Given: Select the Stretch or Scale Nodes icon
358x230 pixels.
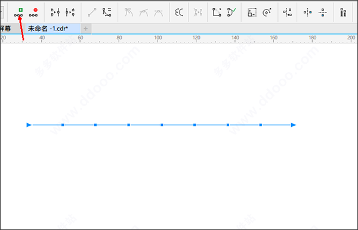Looking at the screenshot, I should click(252, 13).
